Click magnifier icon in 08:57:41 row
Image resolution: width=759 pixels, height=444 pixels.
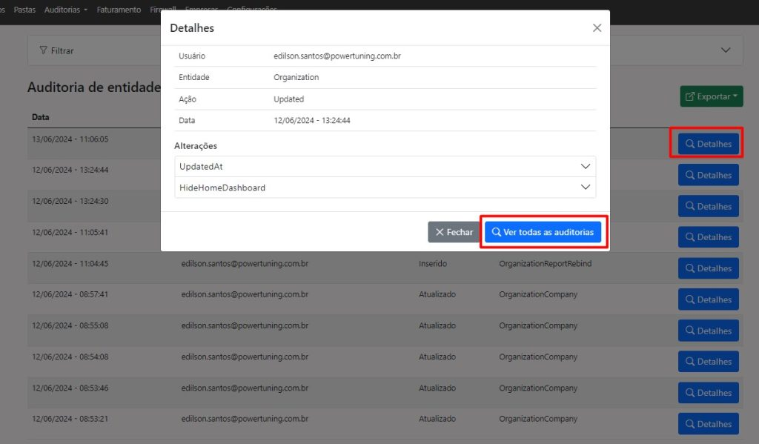pyautogui.click(x=689, y=299)
